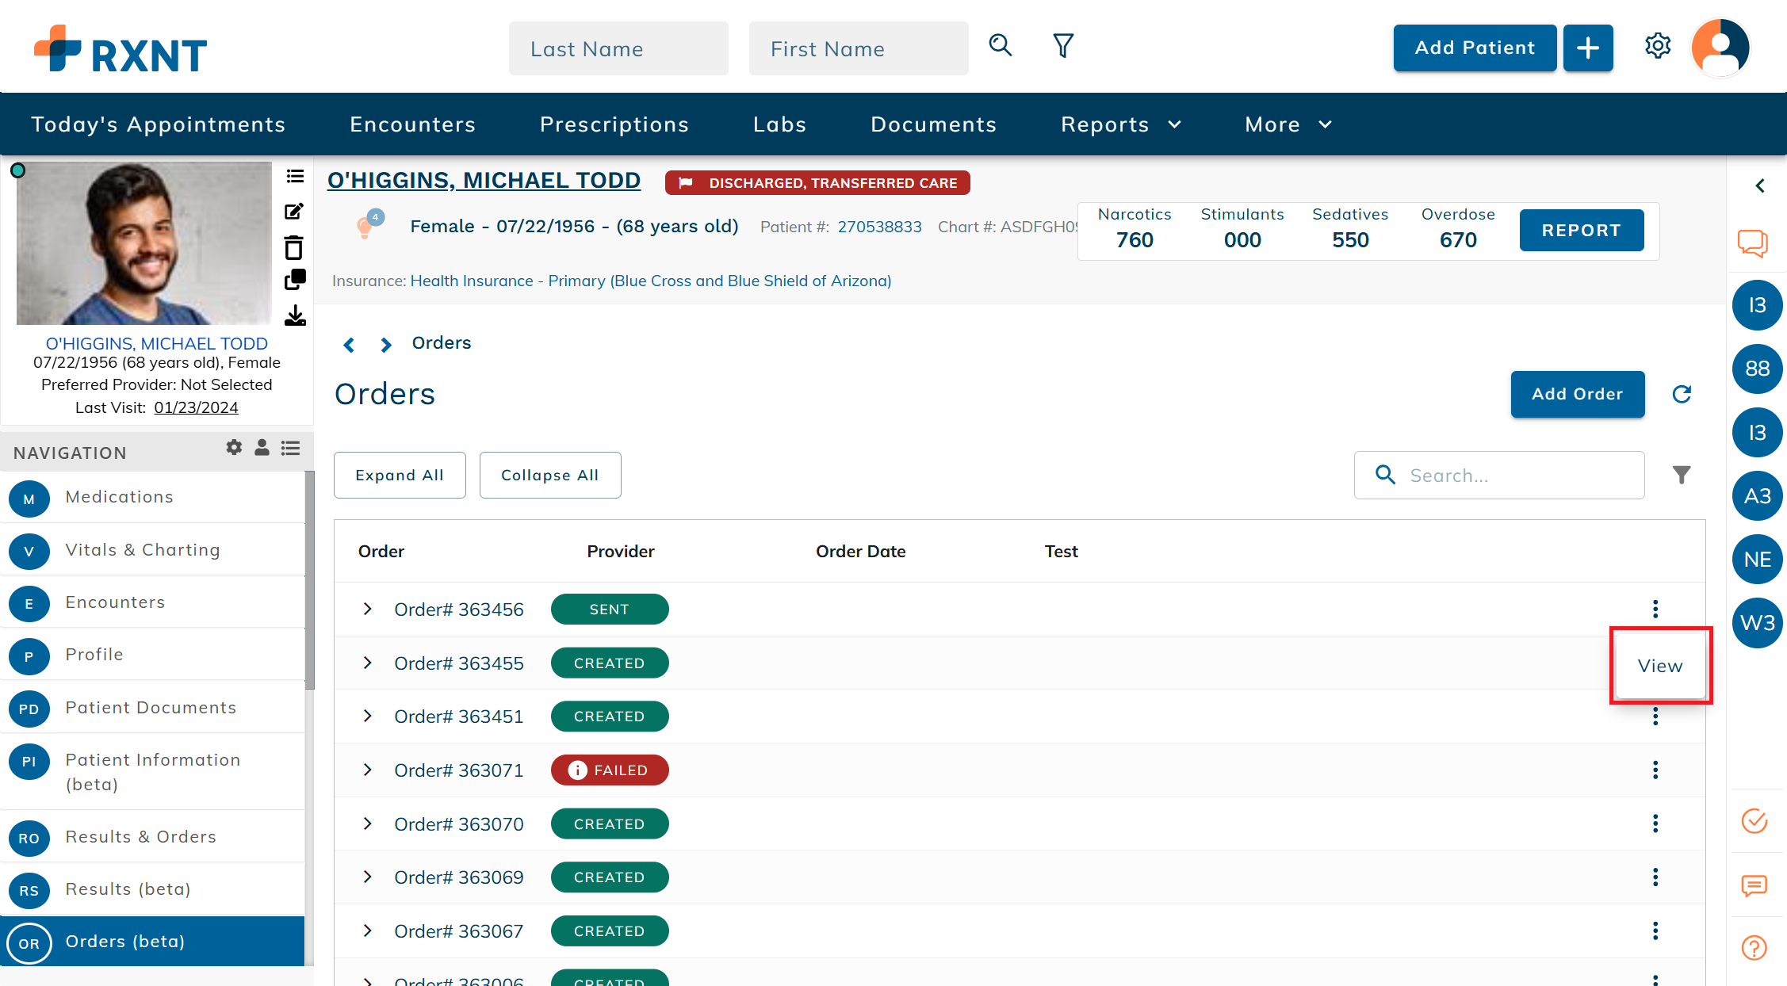Image resolution: width=1787 pixels, height=986 pixels.
Task: Click the Add Patient button
Action: coord(1475,48)
